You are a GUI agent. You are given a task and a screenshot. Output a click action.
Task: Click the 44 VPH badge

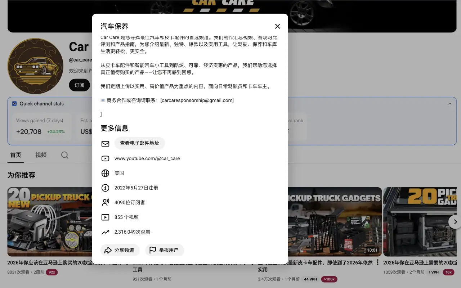310,279
